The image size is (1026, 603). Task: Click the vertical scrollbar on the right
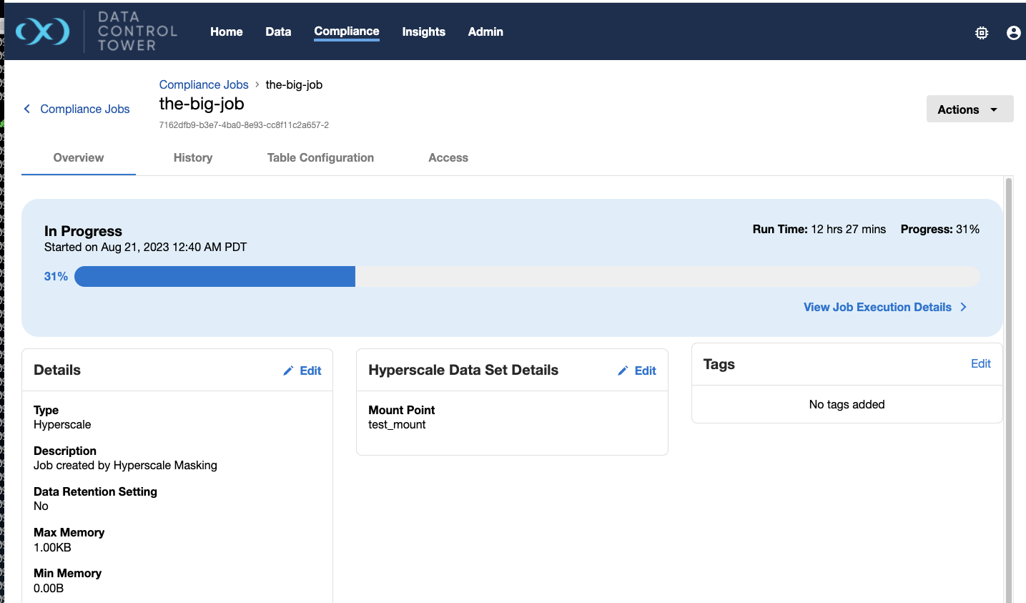[x=1009, y=386]
